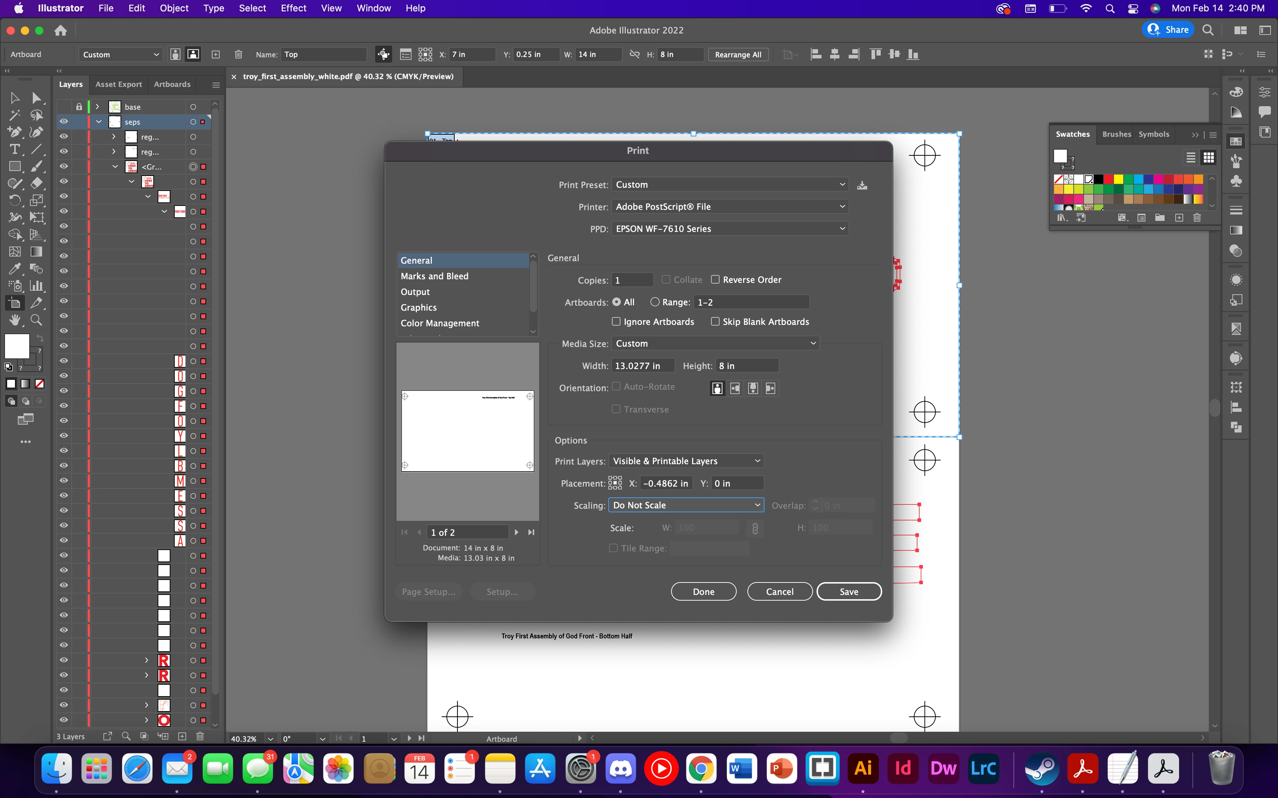This screenshot has height=798, width=1278.
Task: Click the Zoom tool
Action: tap(36, 320)
